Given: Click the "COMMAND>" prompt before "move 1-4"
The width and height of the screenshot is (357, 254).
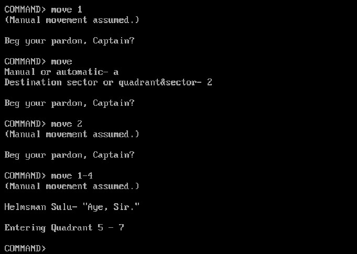Looking at the screenshot, I should click(x=25, y=175).
